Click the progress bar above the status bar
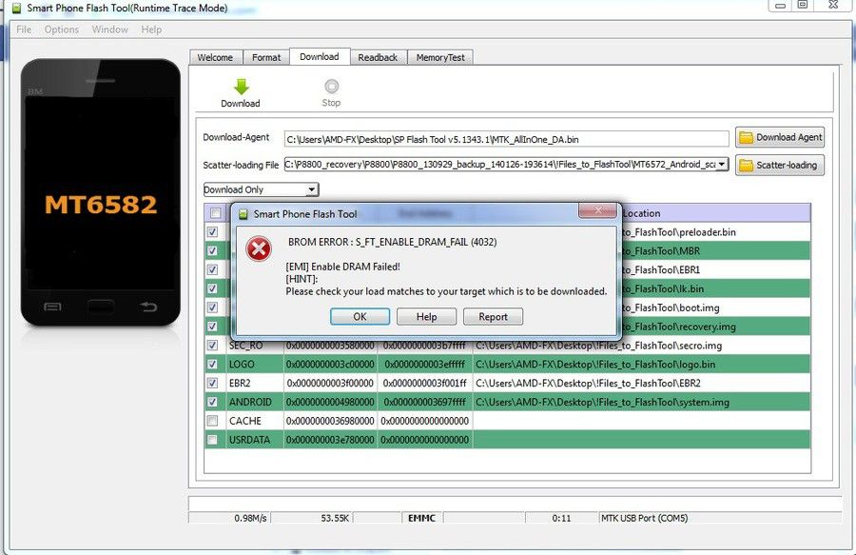The image size is (856, 555). [515, 503]
